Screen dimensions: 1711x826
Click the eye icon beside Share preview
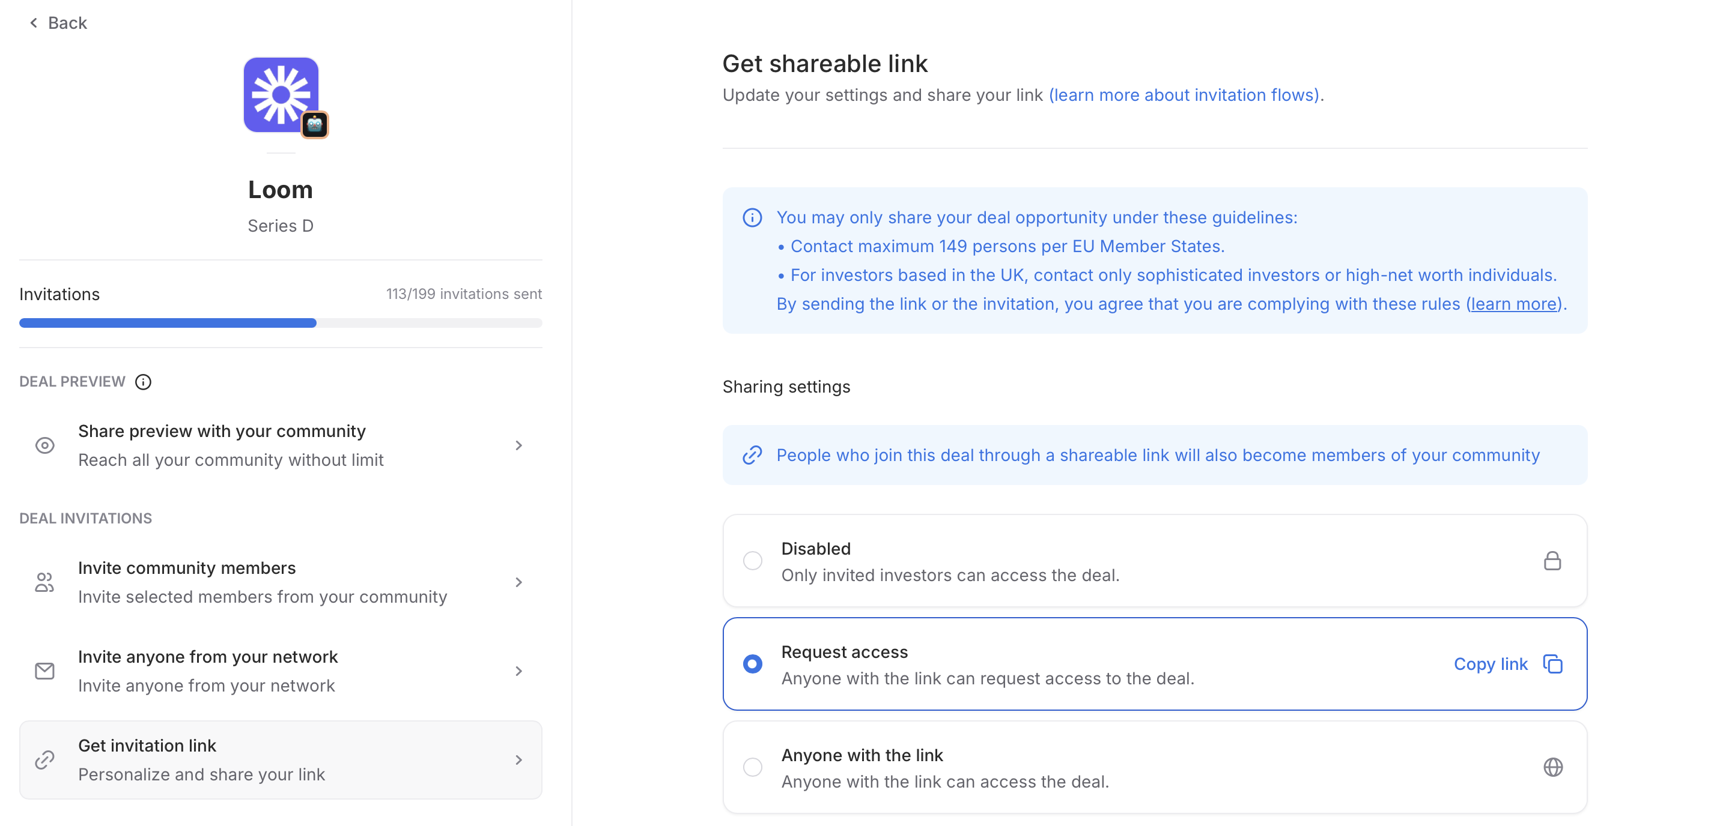click(44, 445)
